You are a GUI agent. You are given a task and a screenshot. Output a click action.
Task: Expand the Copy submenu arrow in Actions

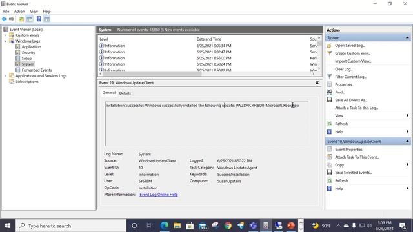pos(407,164)
